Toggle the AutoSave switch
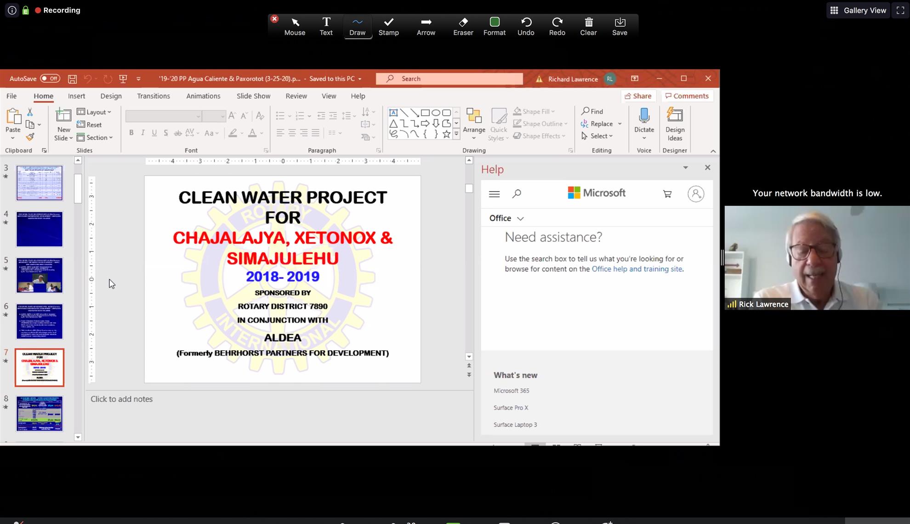This screenshot has height=524, width=910. click(x=50, y=79)
